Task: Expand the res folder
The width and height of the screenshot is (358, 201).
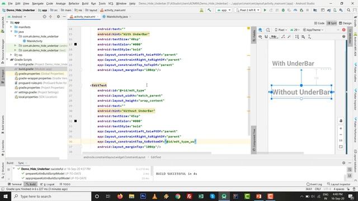Action: pyautogui.click(x=11, y=55)
